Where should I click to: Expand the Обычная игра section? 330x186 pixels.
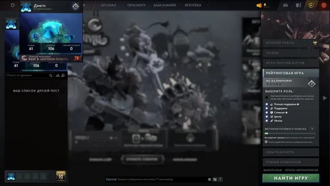coord(291,152)
